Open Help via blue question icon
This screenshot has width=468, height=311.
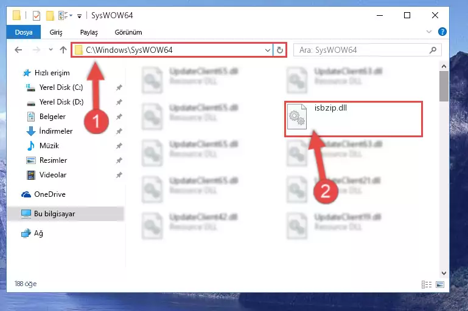[x=442, y=32]
